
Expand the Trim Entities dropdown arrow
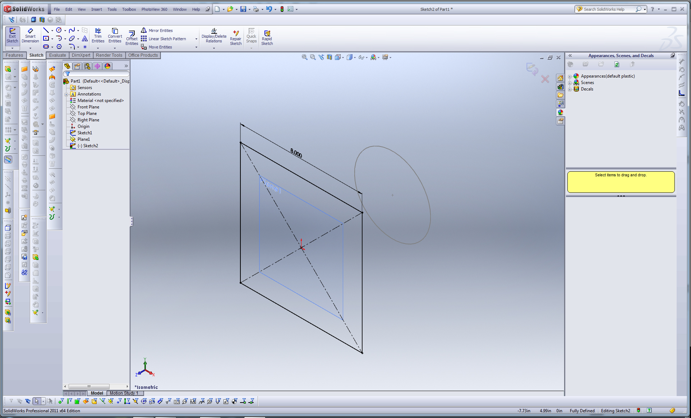coord(98,48)
